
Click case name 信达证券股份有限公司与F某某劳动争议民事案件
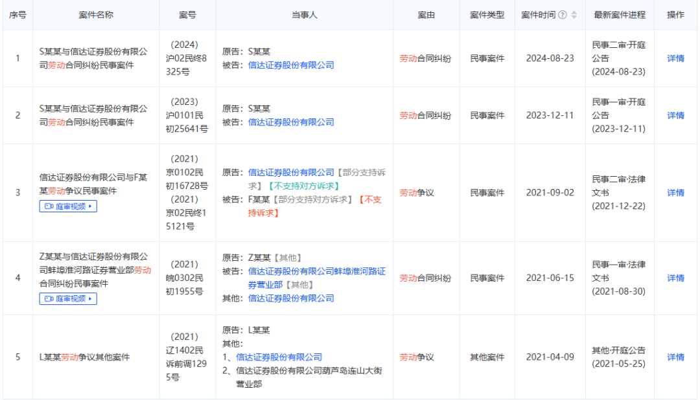(x=93, y=184)
